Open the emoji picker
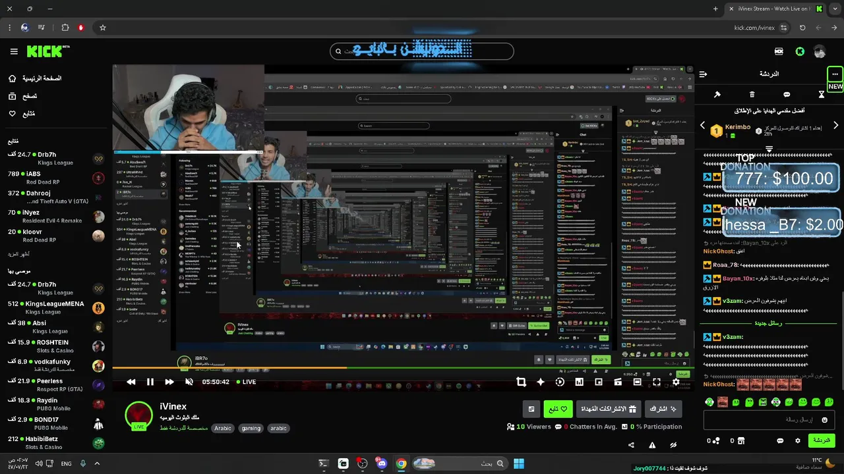Image resolution: width=844 pixels, height=474 pixels. pyautogui.click(x=824, y=420)
